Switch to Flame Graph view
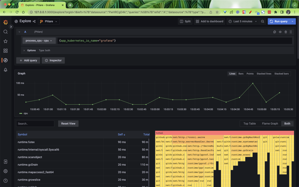This screenshot has width=299, height=187. pyautogui.click(x=270, y=123)
